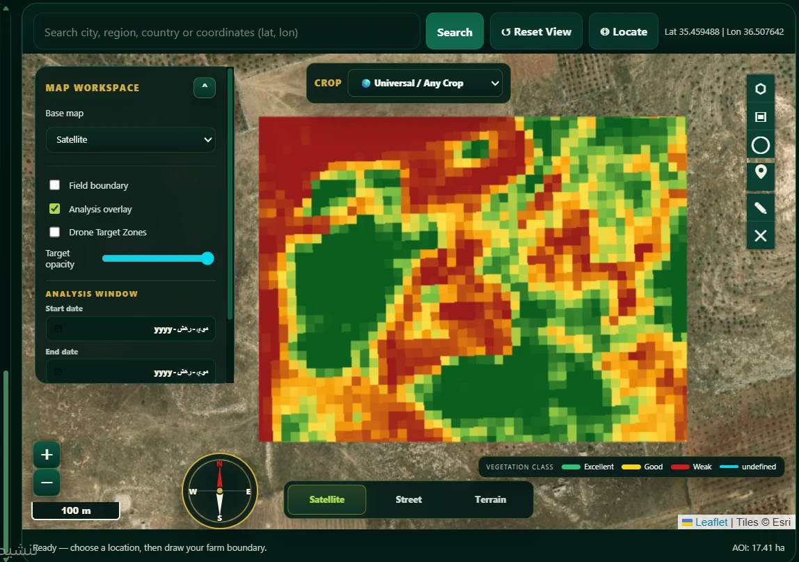Open the Leaflet attribution link
The image size is (799, 562).
tap(711, 522)
